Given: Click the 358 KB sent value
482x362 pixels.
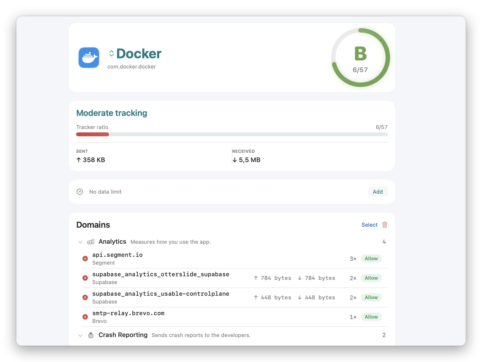Looking at the screenshot, I should (91, 160).
